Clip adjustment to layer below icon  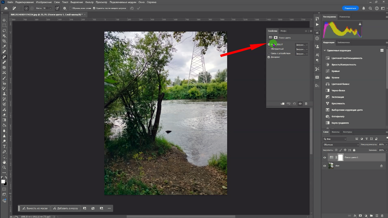coord(283,104)
